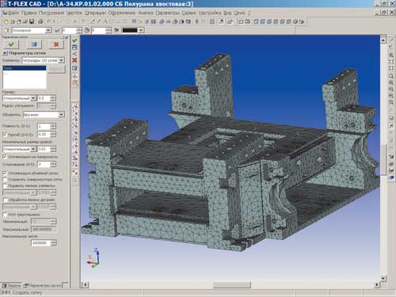
Task: Click the first blue 3D view cube icon
Action: click(256, 21)
